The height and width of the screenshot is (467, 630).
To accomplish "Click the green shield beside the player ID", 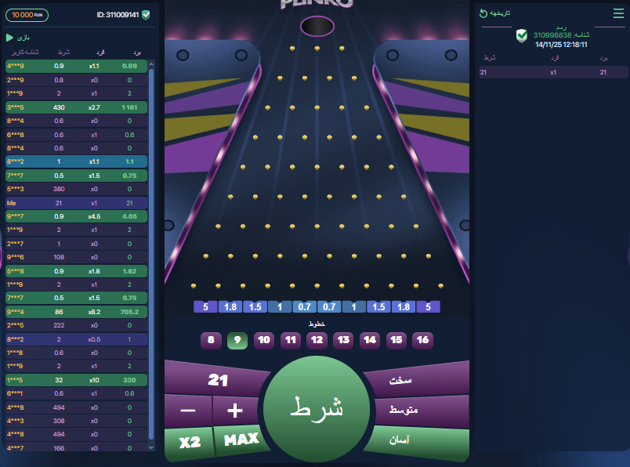I will (x=146, y=15).
